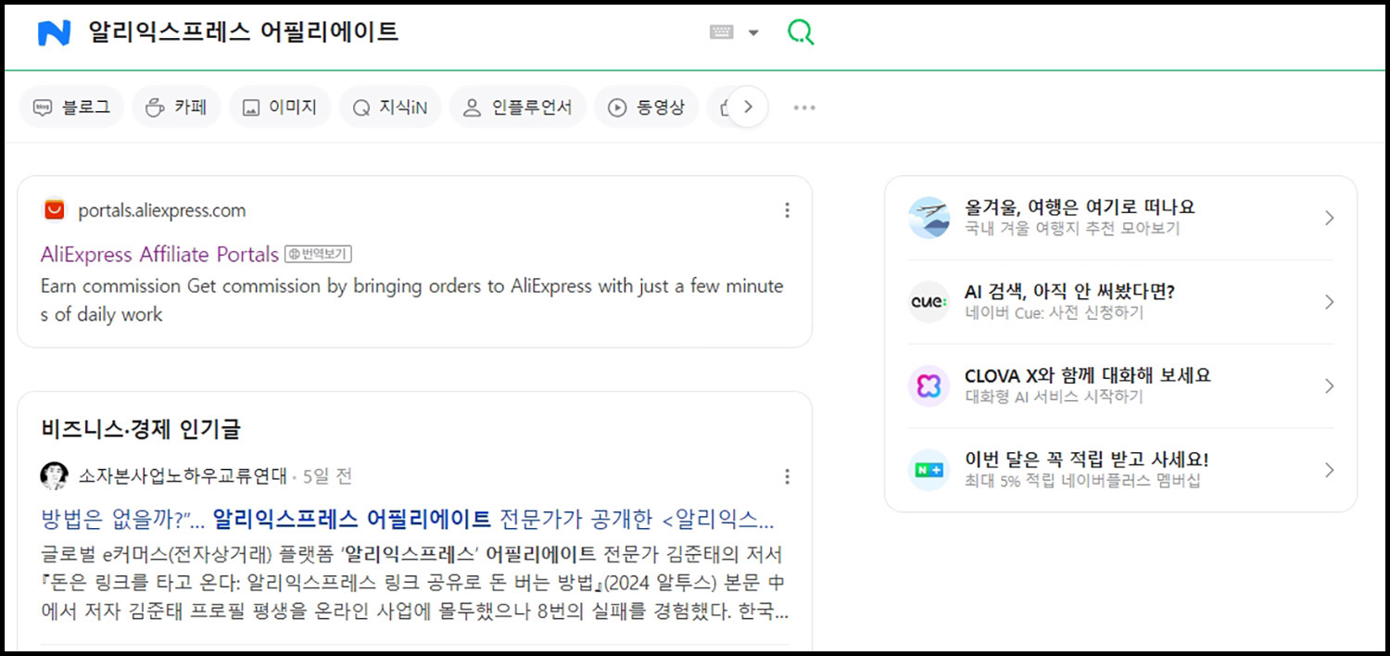
Task: Click 소자본사업노하우교류연대 profile avatar
Action: coord(54,476)
